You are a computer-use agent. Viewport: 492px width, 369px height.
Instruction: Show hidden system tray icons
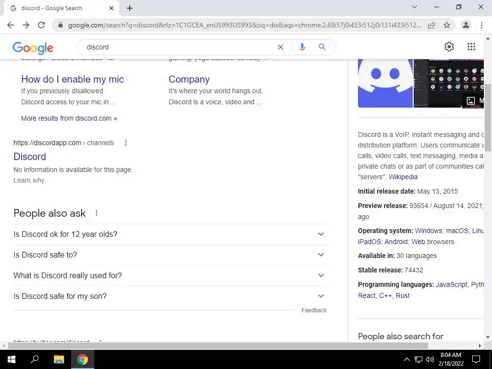coord(406,359)
